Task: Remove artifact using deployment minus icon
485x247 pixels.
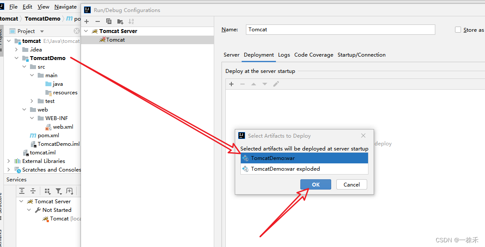Action: pyautogui.click(x=242, y=84)
